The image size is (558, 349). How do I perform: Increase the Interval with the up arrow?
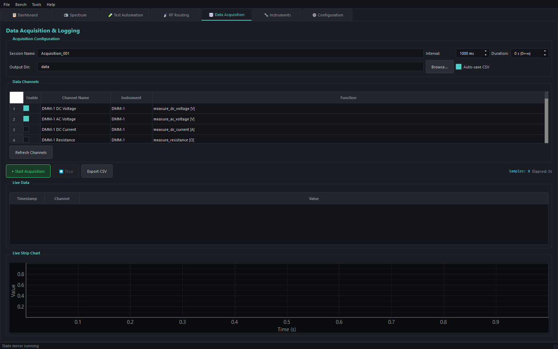486,51
